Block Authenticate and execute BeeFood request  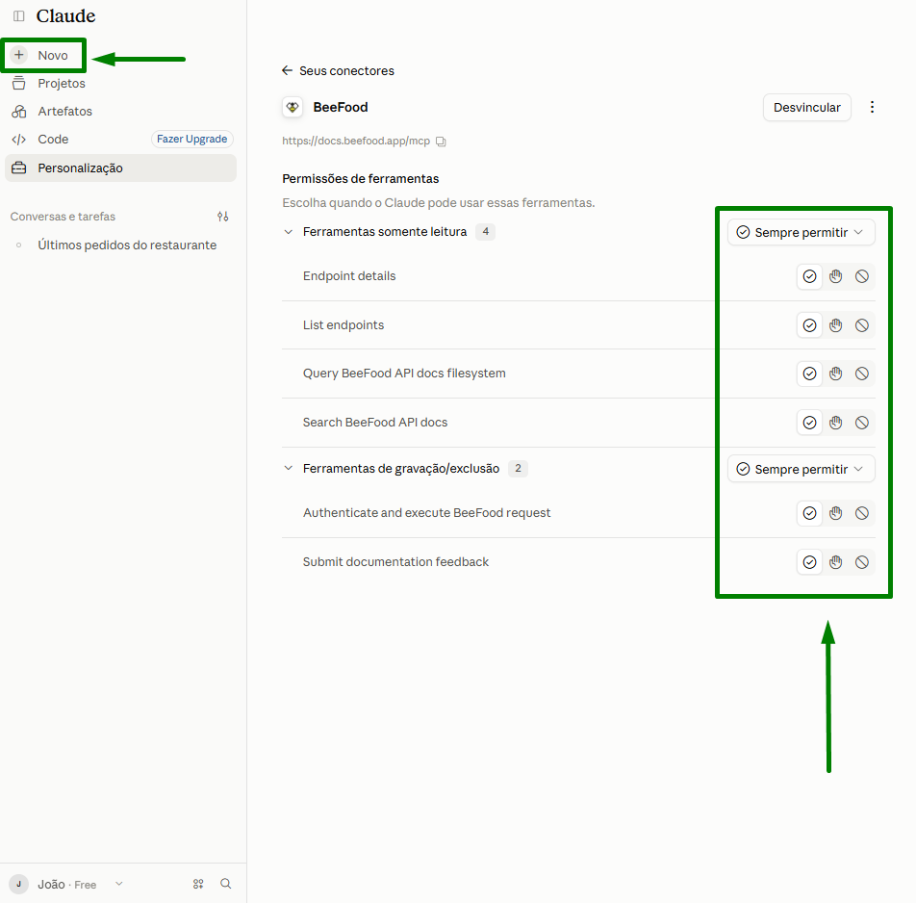pos(862,513)
